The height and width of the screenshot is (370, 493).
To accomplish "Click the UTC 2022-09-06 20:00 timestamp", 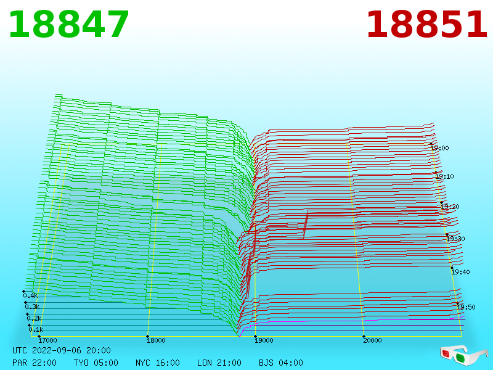I will pos(62,350).
